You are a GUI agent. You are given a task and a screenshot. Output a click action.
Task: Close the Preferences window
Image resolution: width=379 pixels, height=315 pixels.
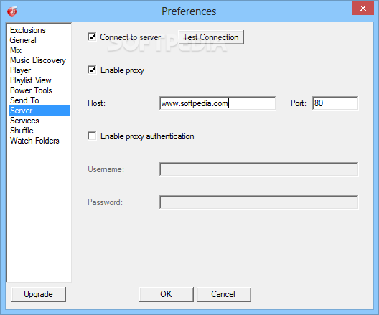pos(362,8)
